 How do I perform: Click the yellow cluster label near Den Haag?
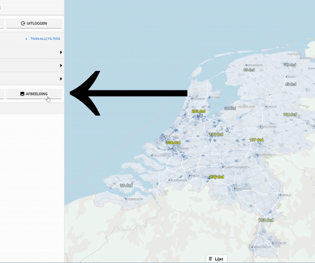(173, 142)
